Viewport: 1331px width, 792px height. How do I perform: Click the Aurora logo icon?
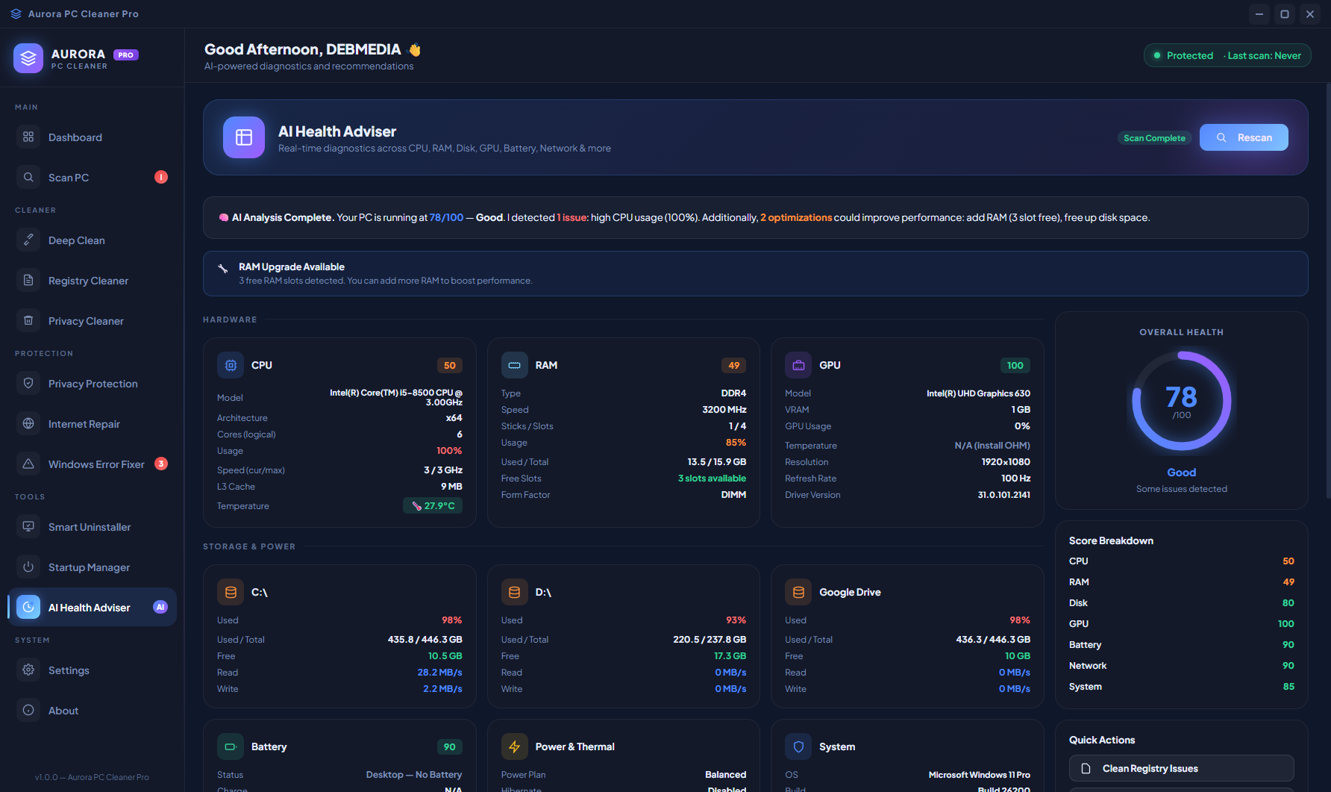28,58
